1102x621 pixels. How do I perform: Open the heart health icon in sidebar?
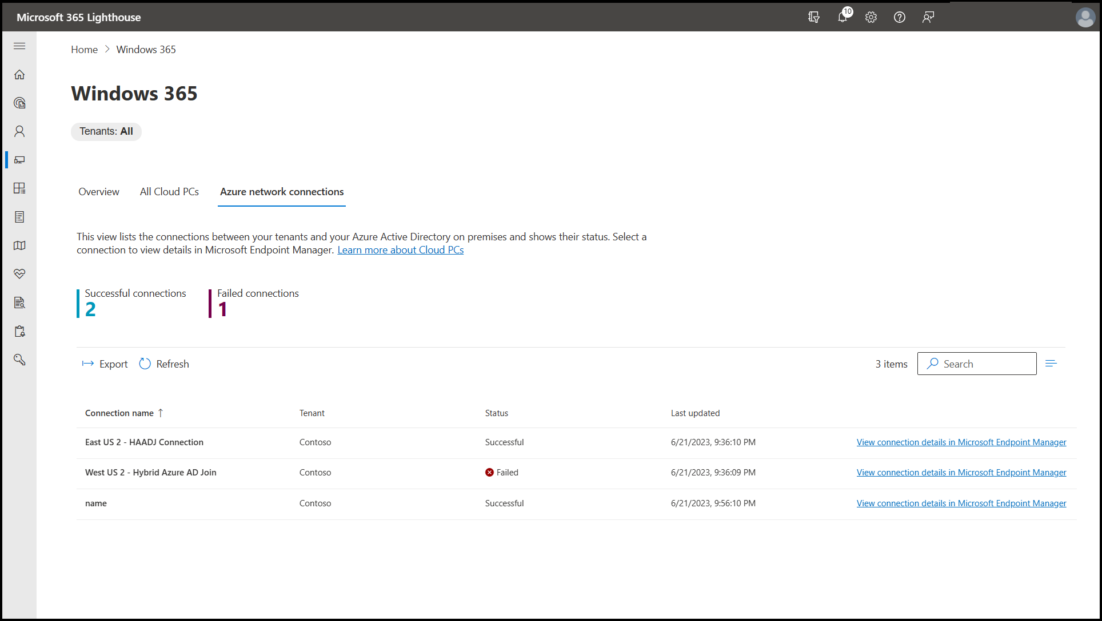coord(19,274)
